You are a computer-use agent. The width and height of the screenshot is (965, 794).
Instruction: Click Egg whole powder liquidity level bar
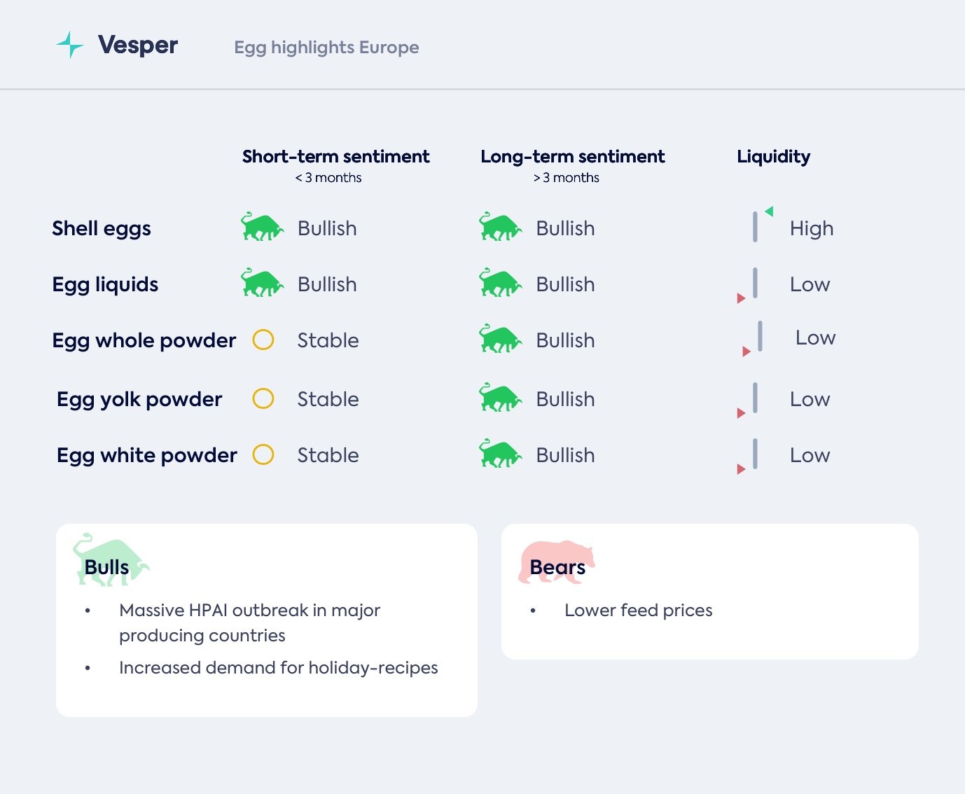click(x=760, y=336)
